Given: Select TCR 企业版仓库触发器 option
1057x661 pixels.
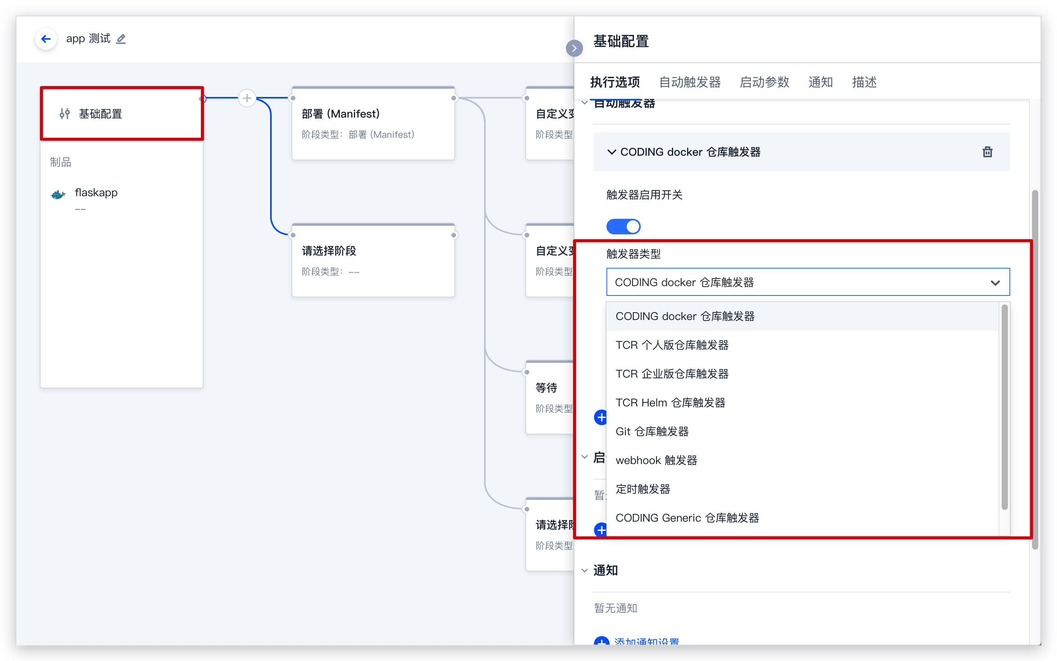Looking at the screenshot, I should pos(803,374).
